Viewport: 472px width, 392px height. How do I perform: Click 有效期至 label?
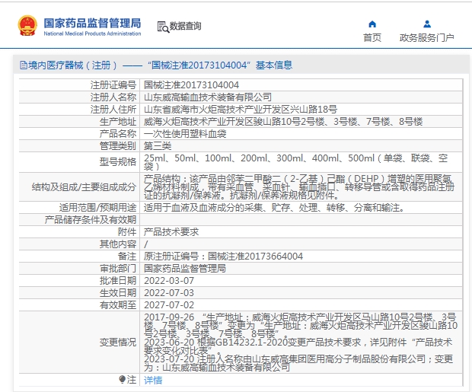[118, 305]
